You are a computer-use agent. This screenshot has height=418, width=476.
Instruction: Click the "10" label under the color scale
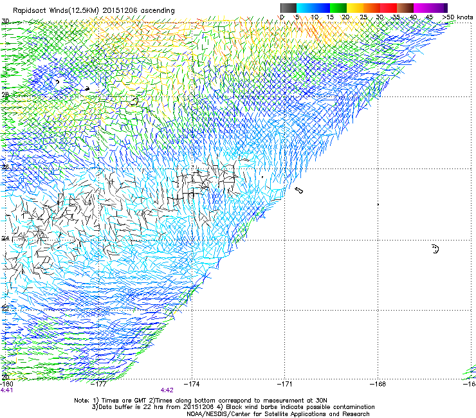point(315,17)
